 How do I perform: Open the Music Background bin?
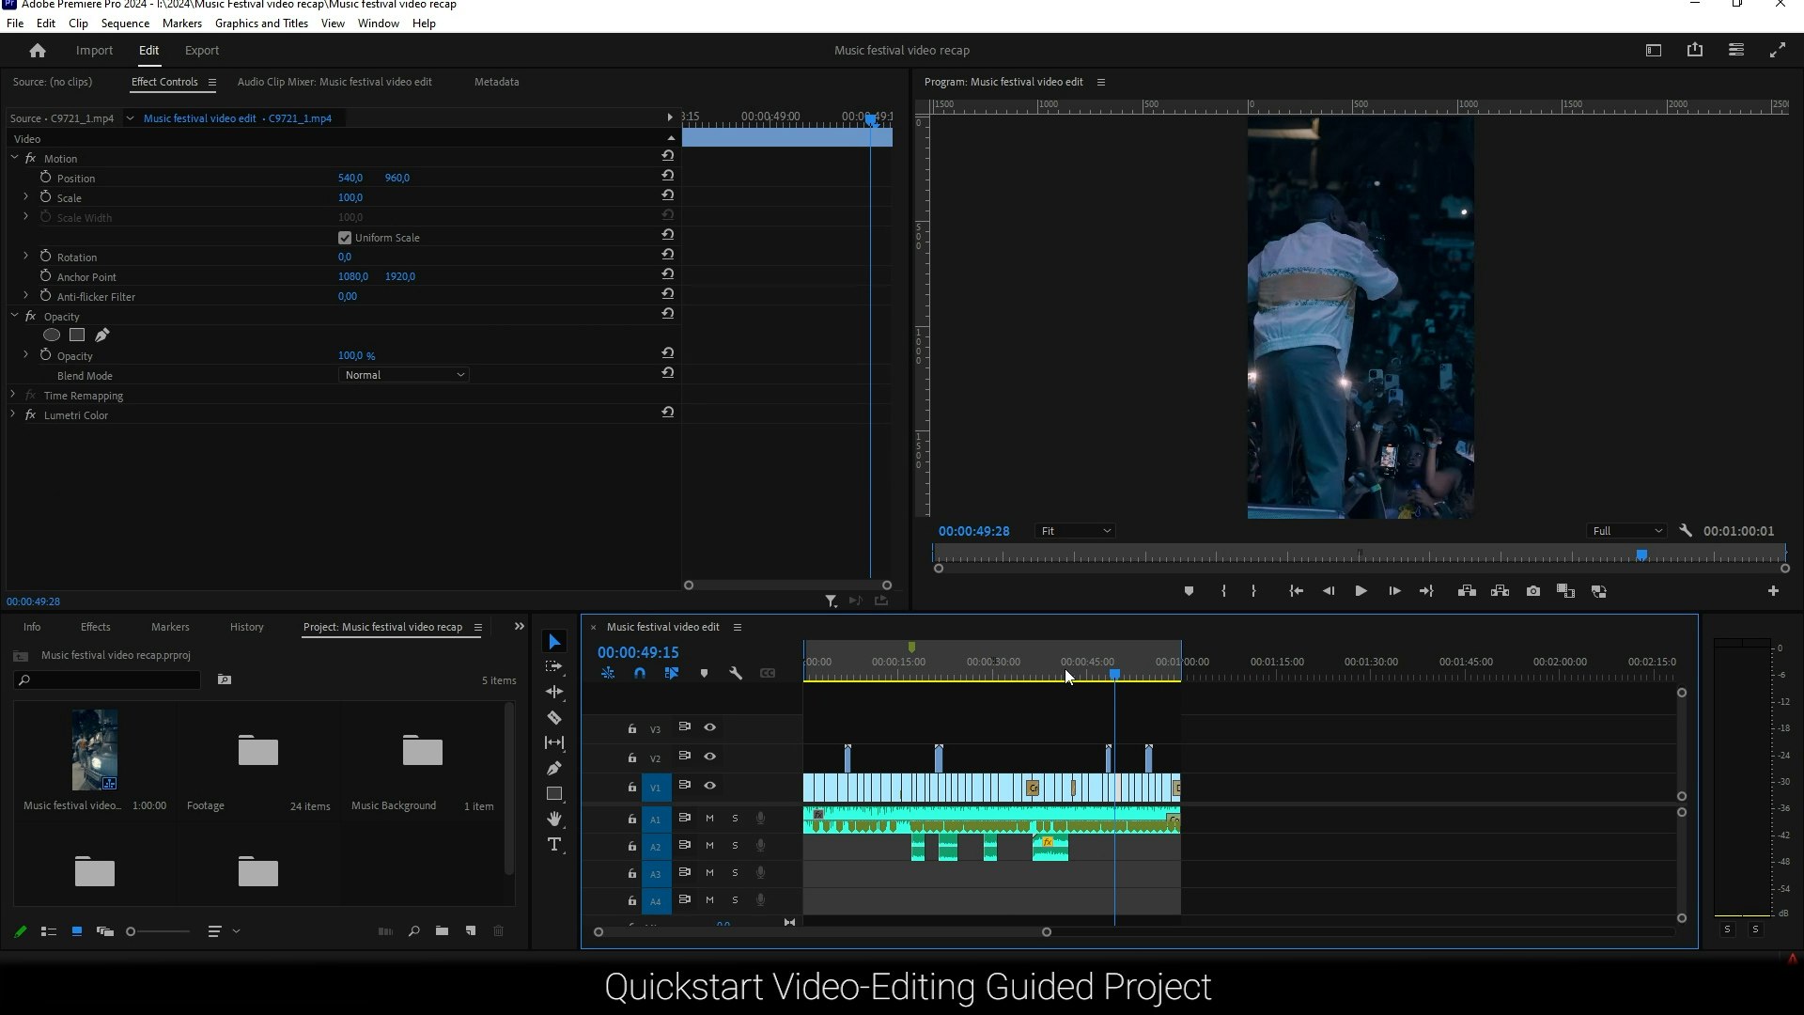(421, 751)
